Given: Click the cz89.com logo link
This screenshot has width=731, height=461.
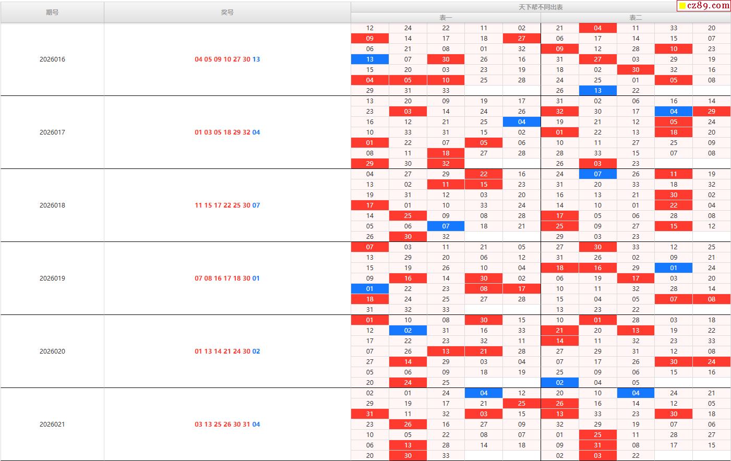Looking at the screenshot, I should click(708, 6).
